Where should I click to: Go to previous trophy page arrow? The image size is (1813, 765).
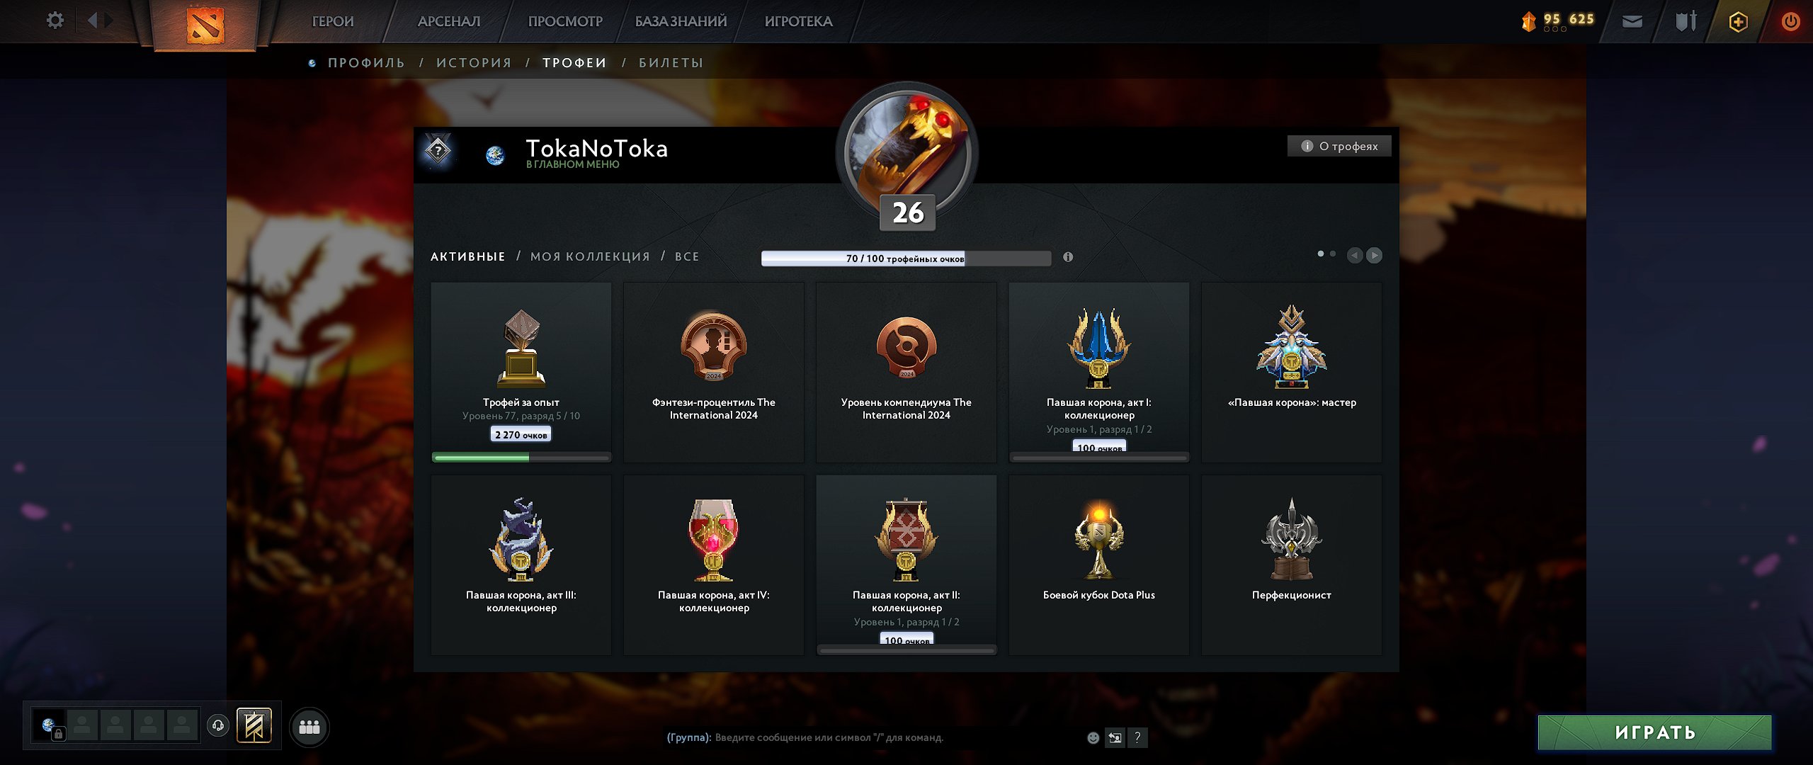click(x=1355, y=255)
